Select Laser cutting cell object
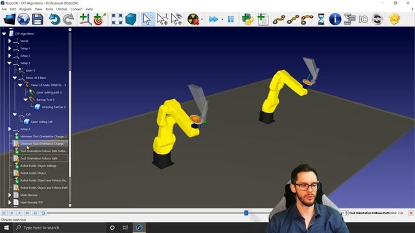 (41, 122)
